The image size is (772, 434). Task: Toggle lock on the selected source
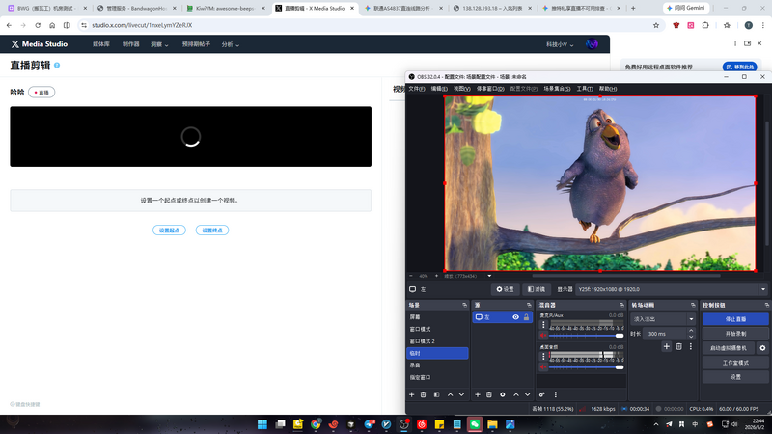pyautogui.click(x=526, y=317)
